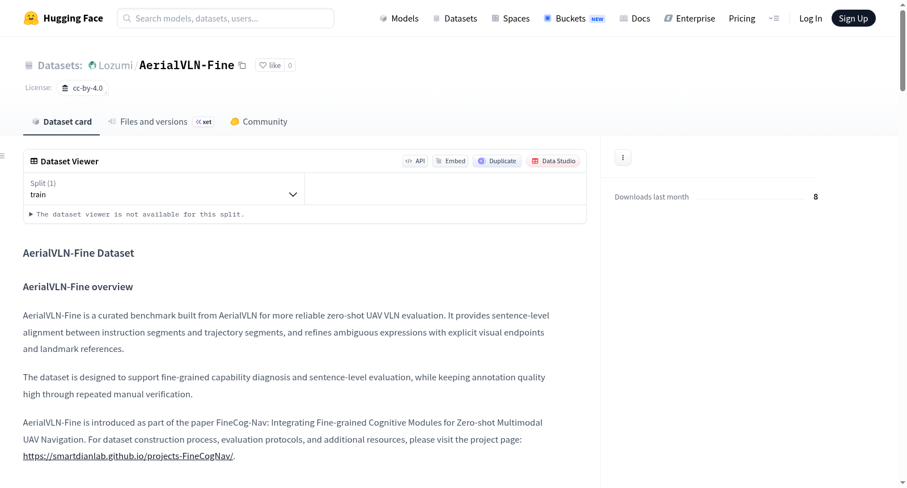Screen dimensions: 907x488
Task: Open Data Studio
Action: point(553,161)
